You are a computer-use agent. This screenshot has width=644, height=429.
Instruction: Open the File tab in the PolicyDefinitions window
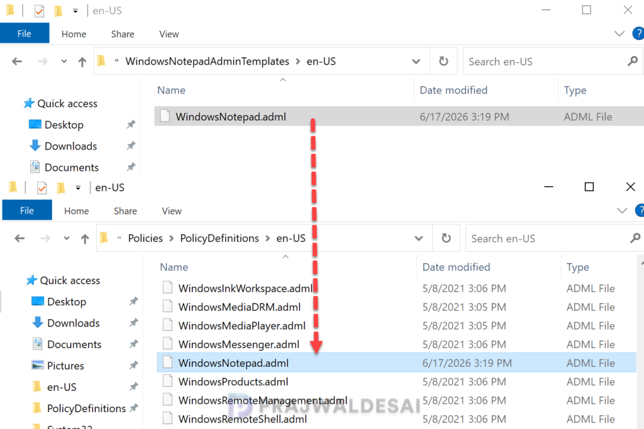click(26, 210)
